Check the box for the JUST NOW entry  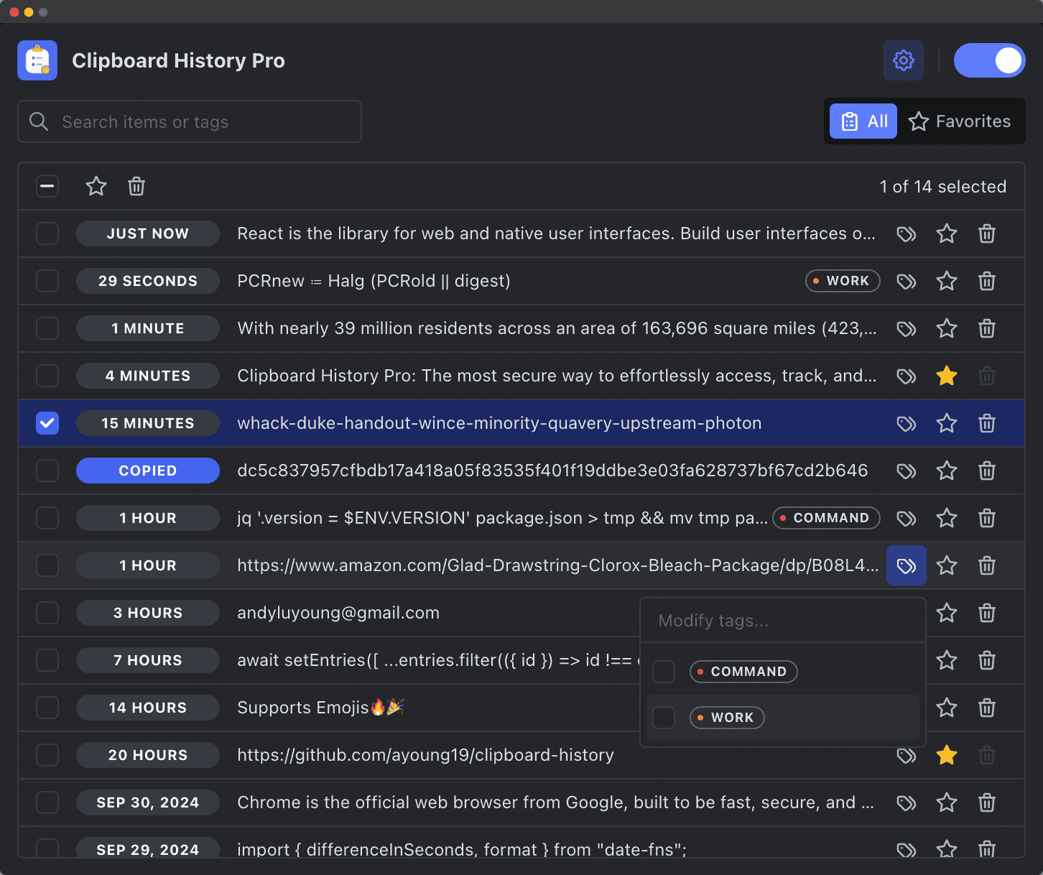coord(47,233)
